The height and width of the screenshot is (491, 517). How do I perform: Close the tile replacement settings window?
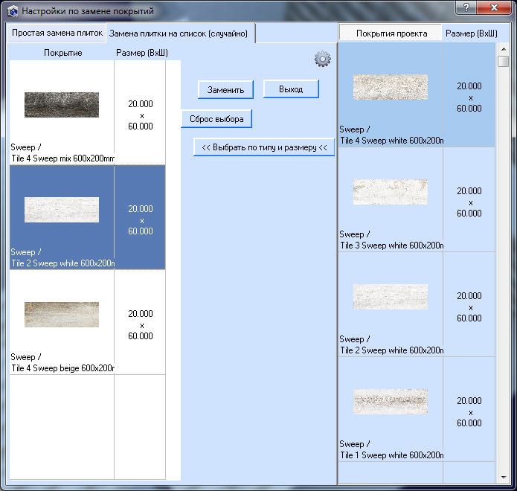[x=493, y=9]
